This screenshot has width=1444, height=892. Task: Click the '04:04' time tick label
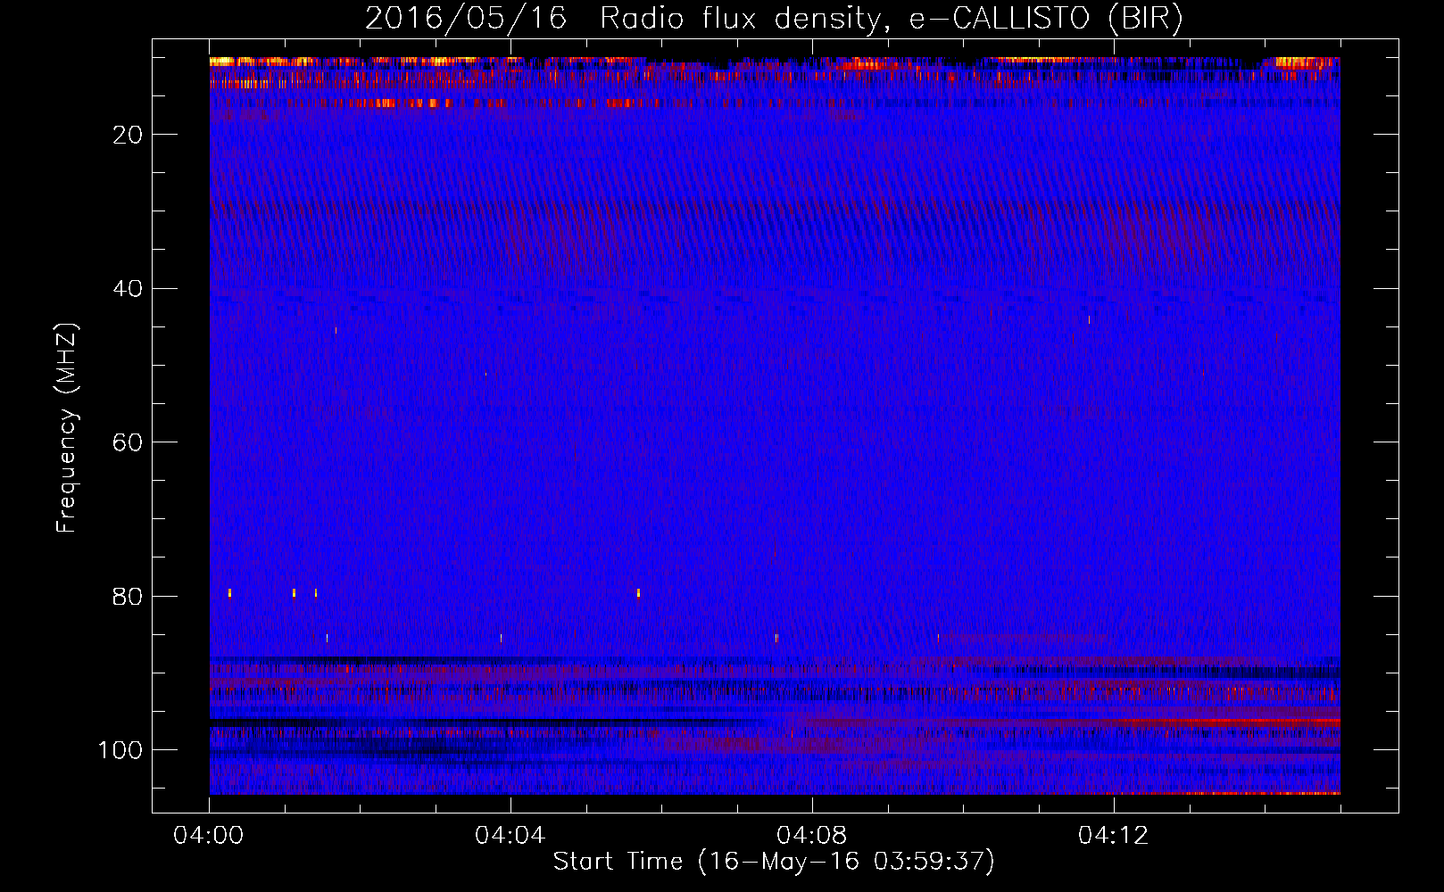510,836
